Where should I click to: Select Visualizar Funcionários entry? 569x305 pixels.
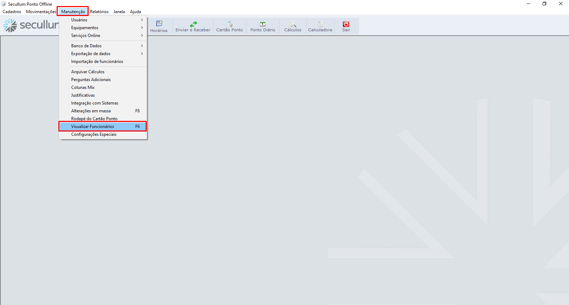[103, 127]
